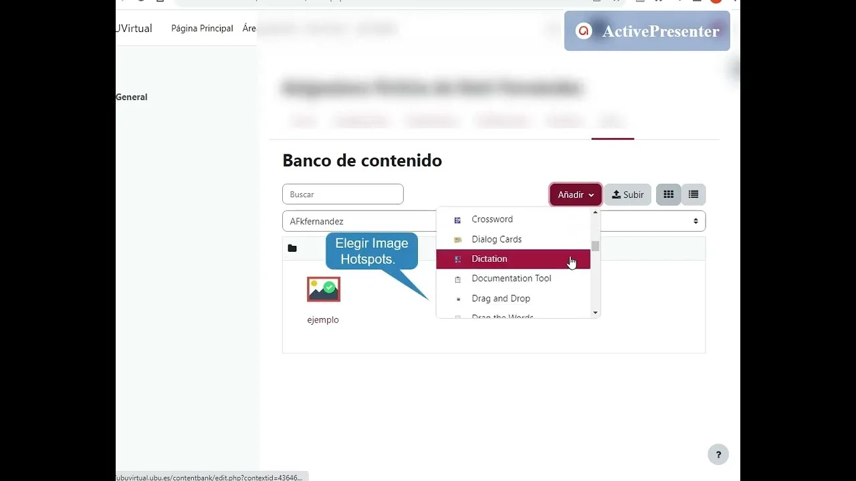
Task: Switch to grid icon view
Action: point(668,194)
